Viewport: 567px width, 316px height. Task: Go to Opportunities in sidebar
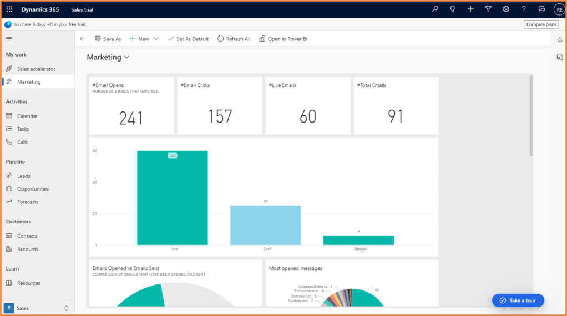coord(33,189)
